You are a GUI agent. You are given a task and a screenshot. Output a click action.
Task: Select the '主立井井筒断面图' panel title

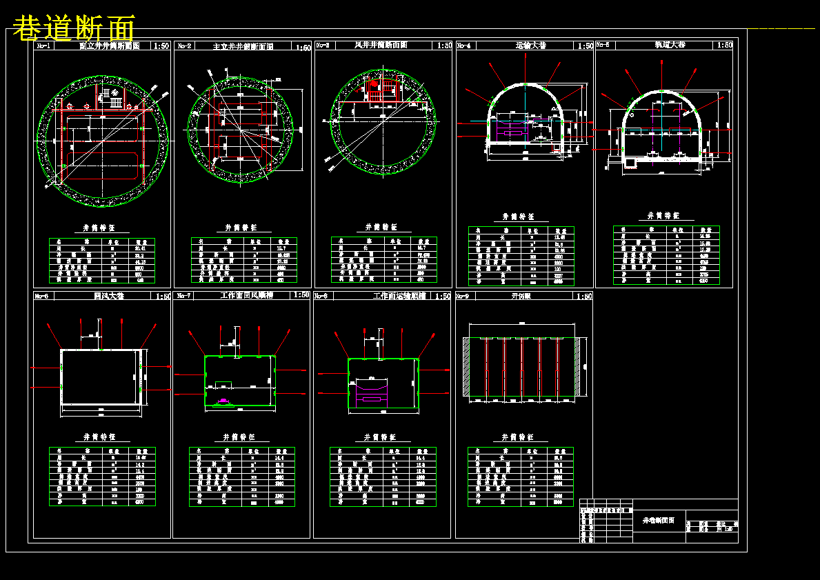(243, 46)
